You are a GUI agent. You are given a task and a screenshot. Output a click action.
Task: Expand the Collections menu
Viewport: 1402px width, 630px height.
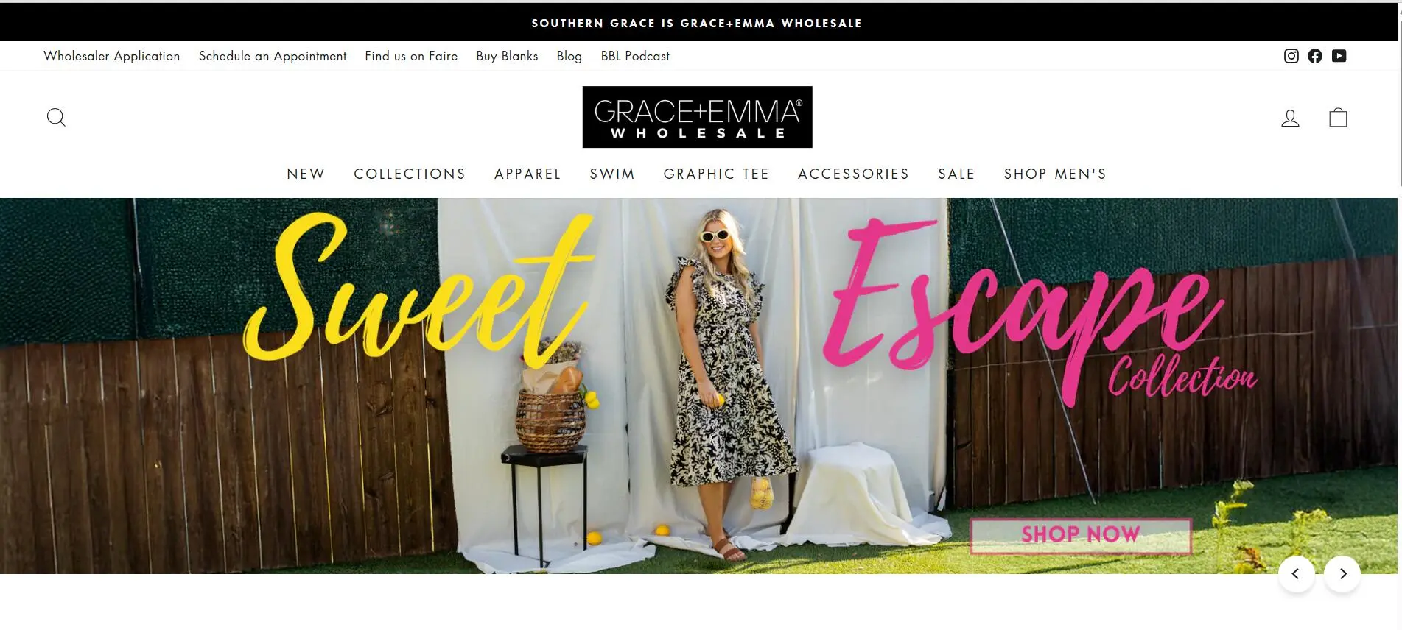coord(410,174)
